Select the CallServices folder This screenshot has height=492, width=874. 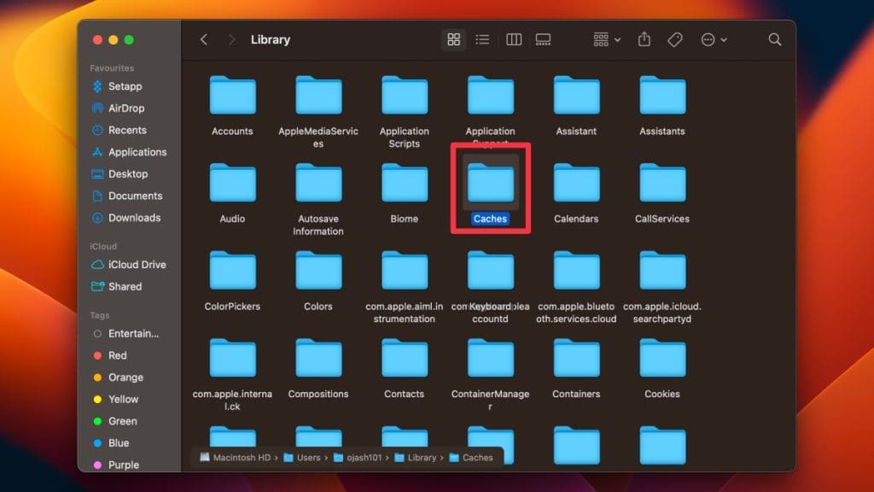(662, 183)
